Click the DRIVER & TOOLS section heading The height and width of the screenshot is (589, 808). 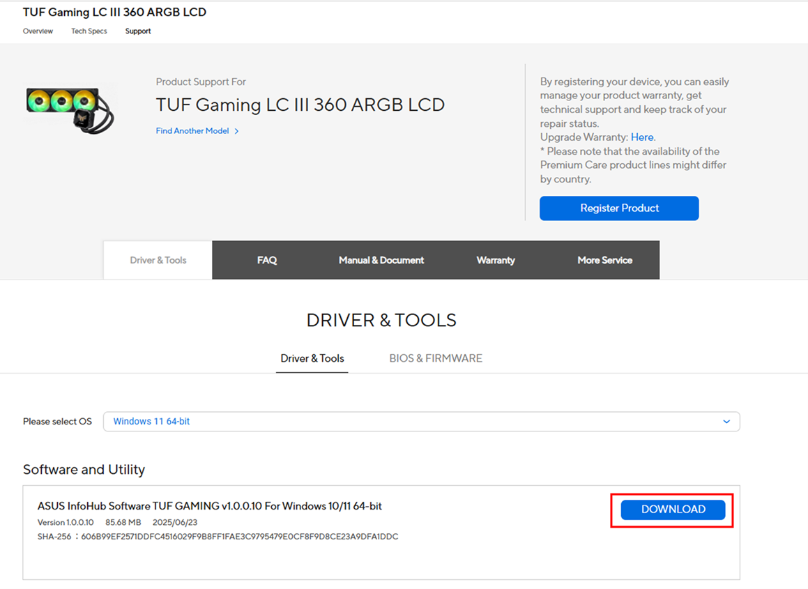pyautogui.click(x=381, y=321)
